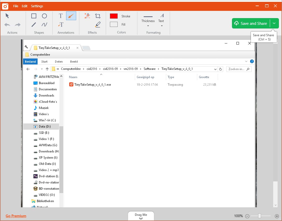The image size is (282, 221).
Task: Click the TinyTake logo icon
Action: tap(5, 6)
